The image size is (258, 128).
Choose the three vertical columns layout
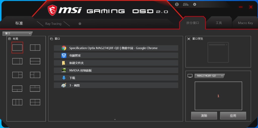coord(17,102)
